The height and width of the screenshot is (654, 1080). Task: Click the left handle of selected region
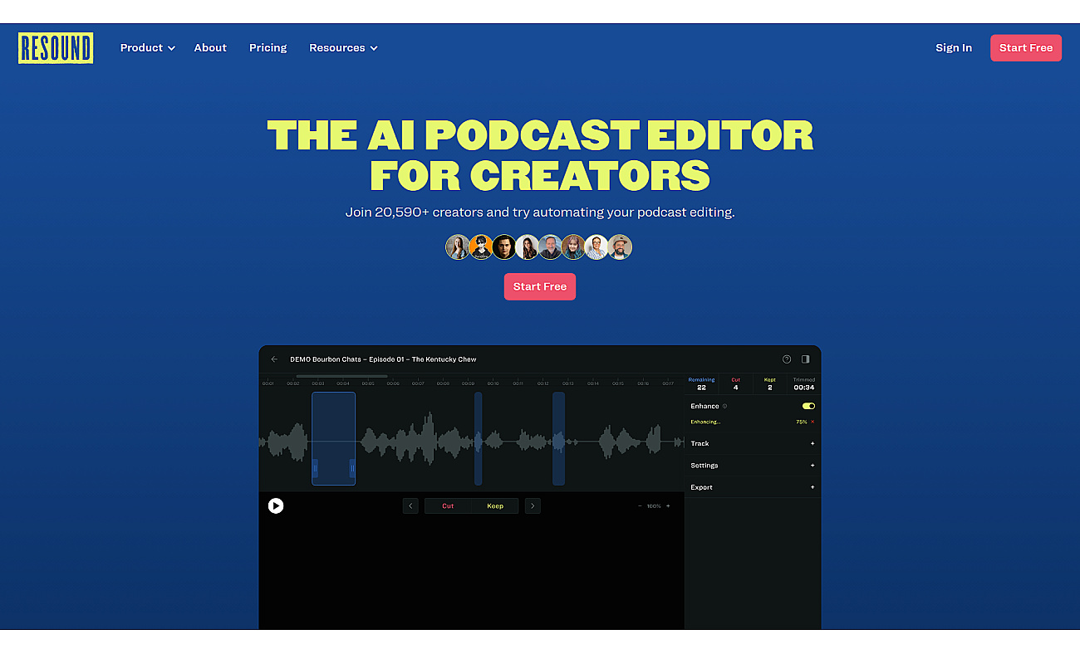pyautogui.click(x=315, y=468)
